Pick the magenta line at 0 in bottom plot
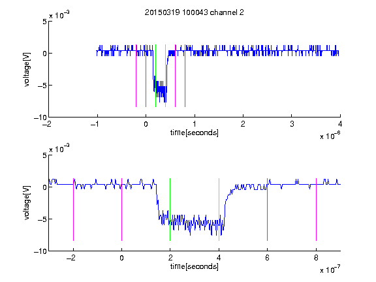376x282 pixels. click(x=122, y=210)
